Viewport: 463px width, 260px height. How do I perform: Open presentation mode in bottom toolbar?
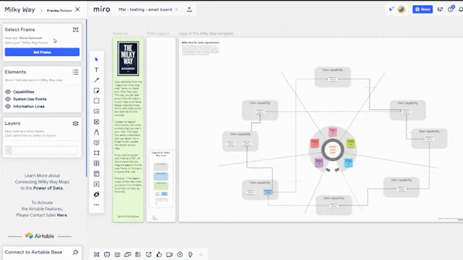[107, 254]
